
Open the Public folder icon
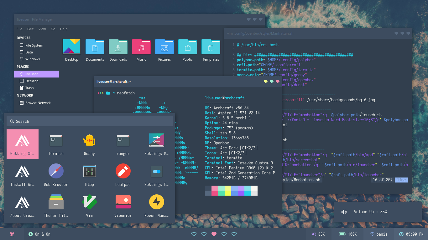tap(188, 50)
